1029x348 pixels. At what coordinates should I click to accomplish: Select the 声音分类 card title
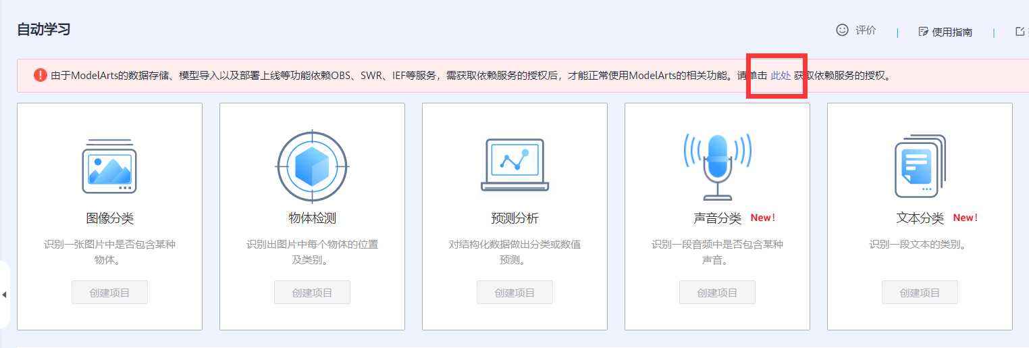tap(717, 218)
